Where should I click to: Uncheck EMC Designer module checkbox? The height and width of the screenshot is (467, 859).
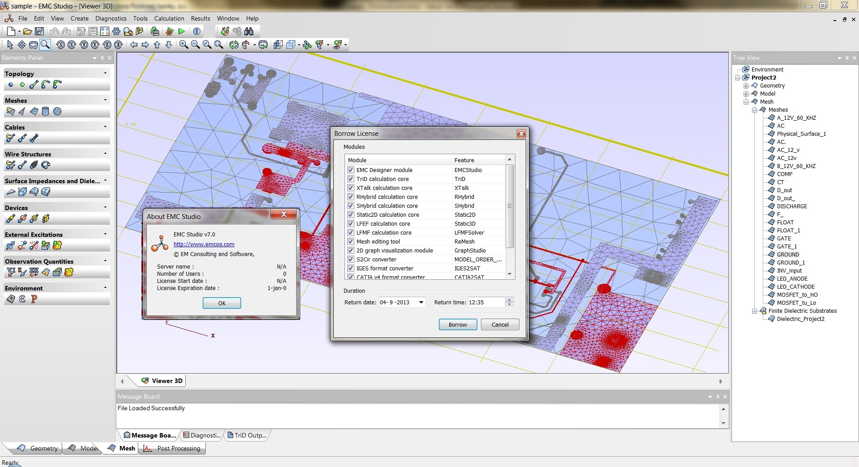coord(351,170)
